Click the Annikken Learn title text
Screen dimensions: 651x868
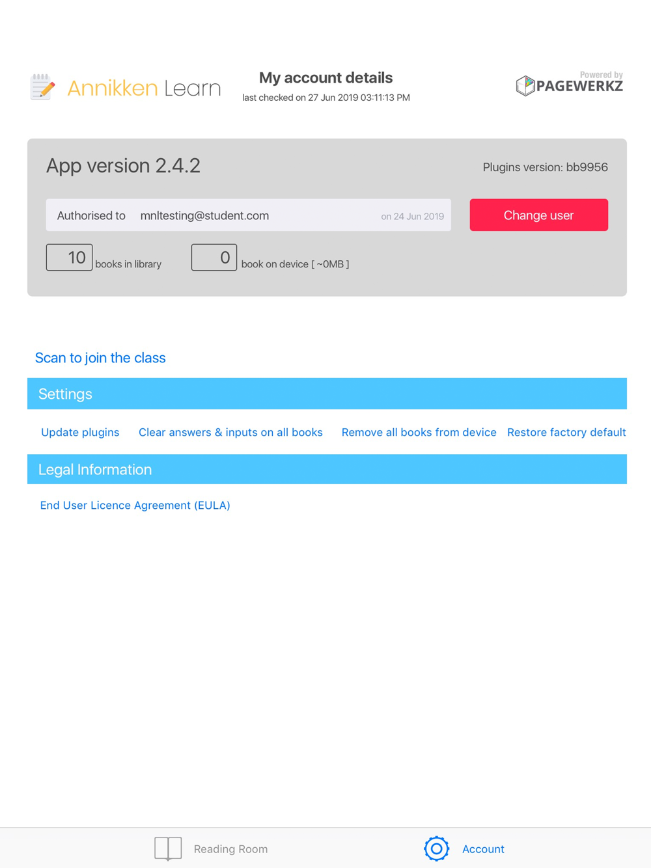coord(144,88)
